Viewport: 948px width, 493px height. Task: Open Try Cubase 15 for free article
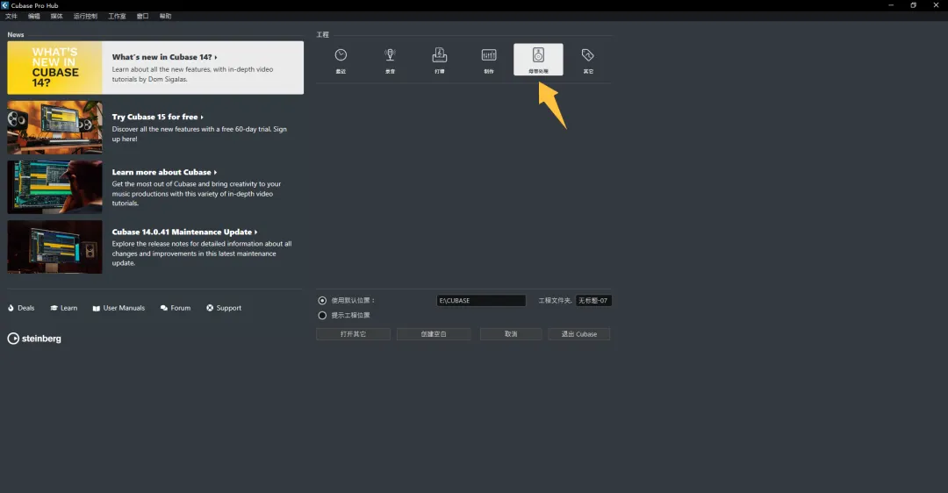click(155, 127)
